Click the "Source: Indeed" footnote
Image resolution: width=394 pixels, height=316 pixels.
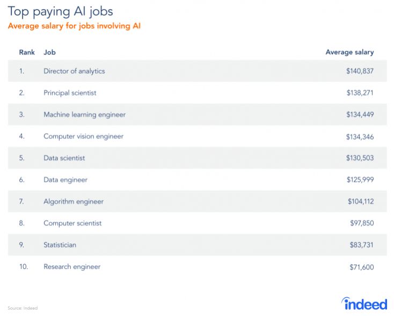[23, 308]
